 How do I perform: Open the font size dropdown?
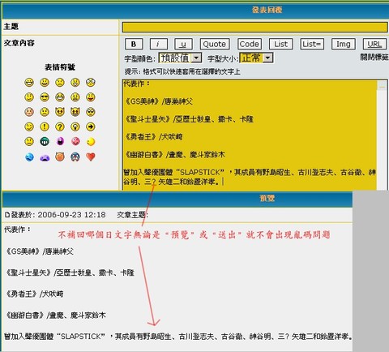point(256,58)
